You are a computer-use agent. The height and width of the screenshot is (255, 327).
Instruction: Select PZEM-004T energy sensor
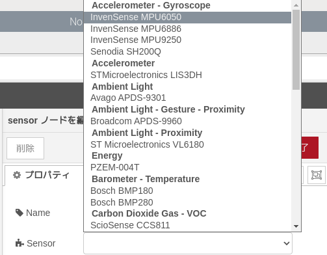pyautogui.click(x=187, y=167)
